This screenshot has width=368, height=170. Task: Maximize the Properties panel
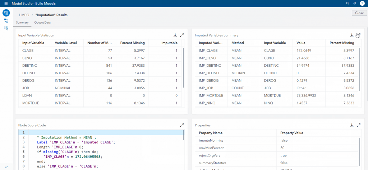click(x=358, y=125)
